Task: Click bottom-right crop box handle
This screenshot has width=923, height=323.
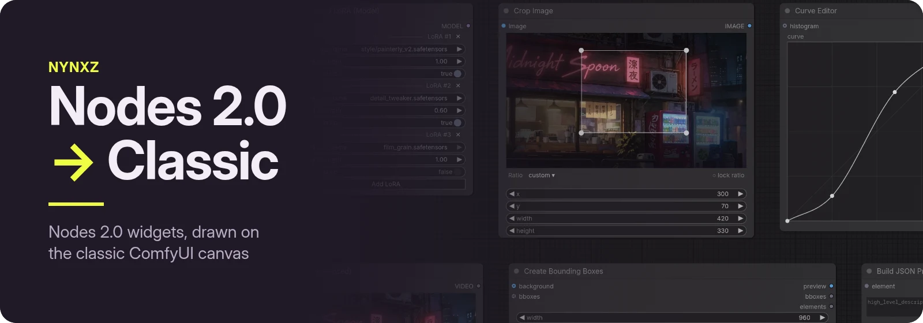Action: tap(686, 133)
